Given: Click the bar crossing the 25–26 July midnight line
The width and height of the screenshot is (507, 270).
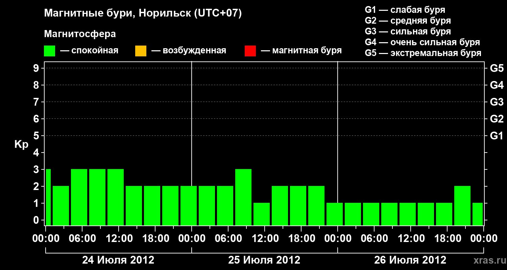Looking at the screenshot, I should pos(335,214).
